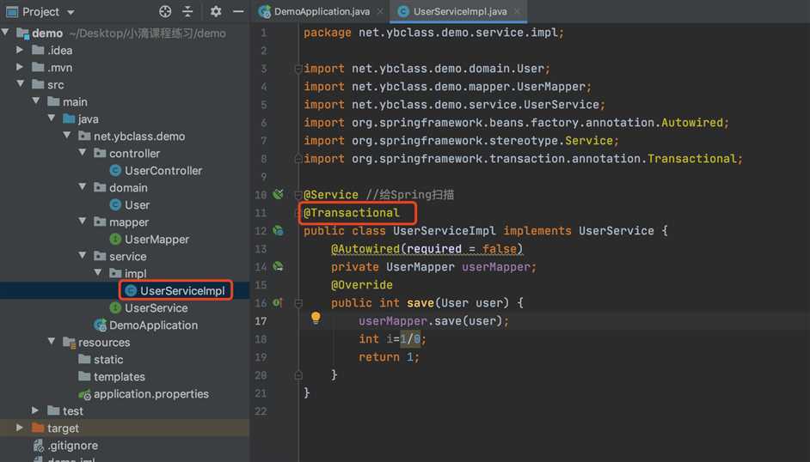Collapse the demo project root
The image size is (810, 462).
point(5,33)
